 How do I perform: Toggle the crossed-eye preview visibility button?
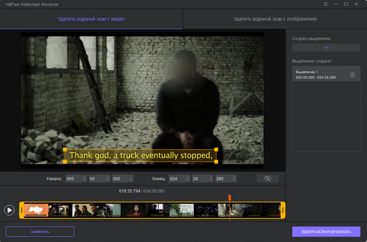(267, 178)
